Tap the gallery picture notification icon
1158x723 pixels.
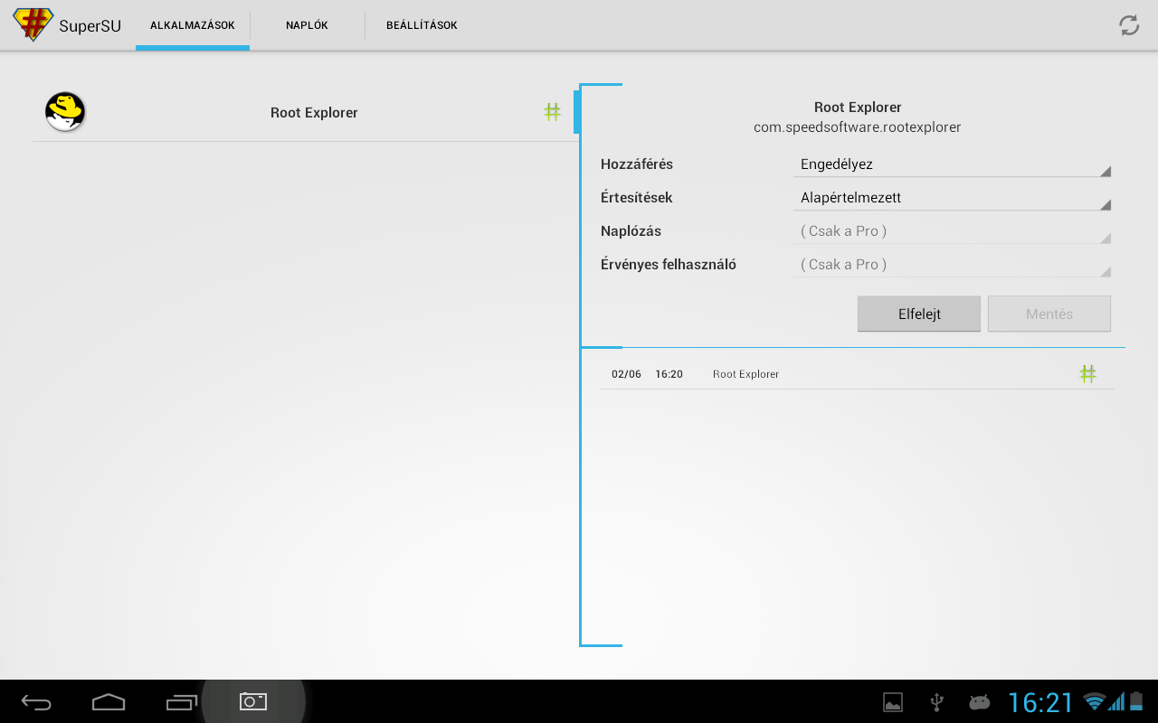click(893, 702)
